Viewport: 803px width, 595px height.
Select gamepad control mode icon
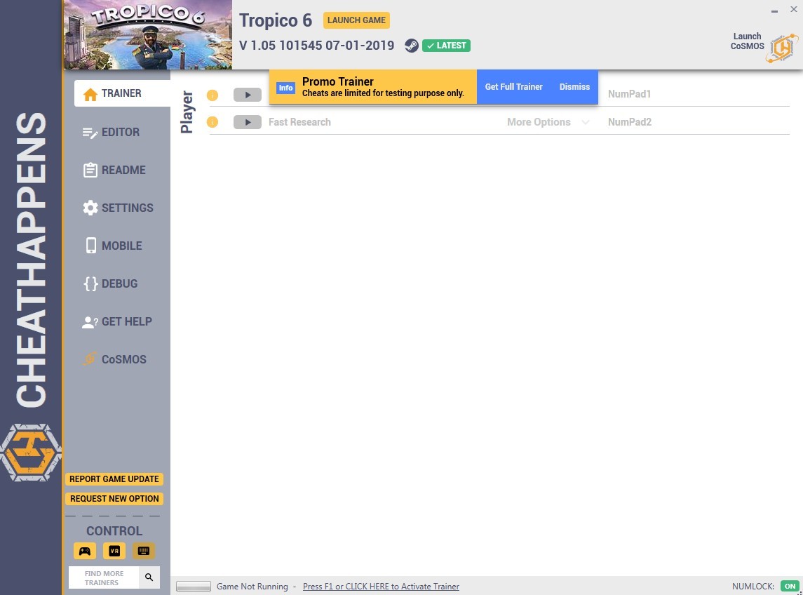85,551
